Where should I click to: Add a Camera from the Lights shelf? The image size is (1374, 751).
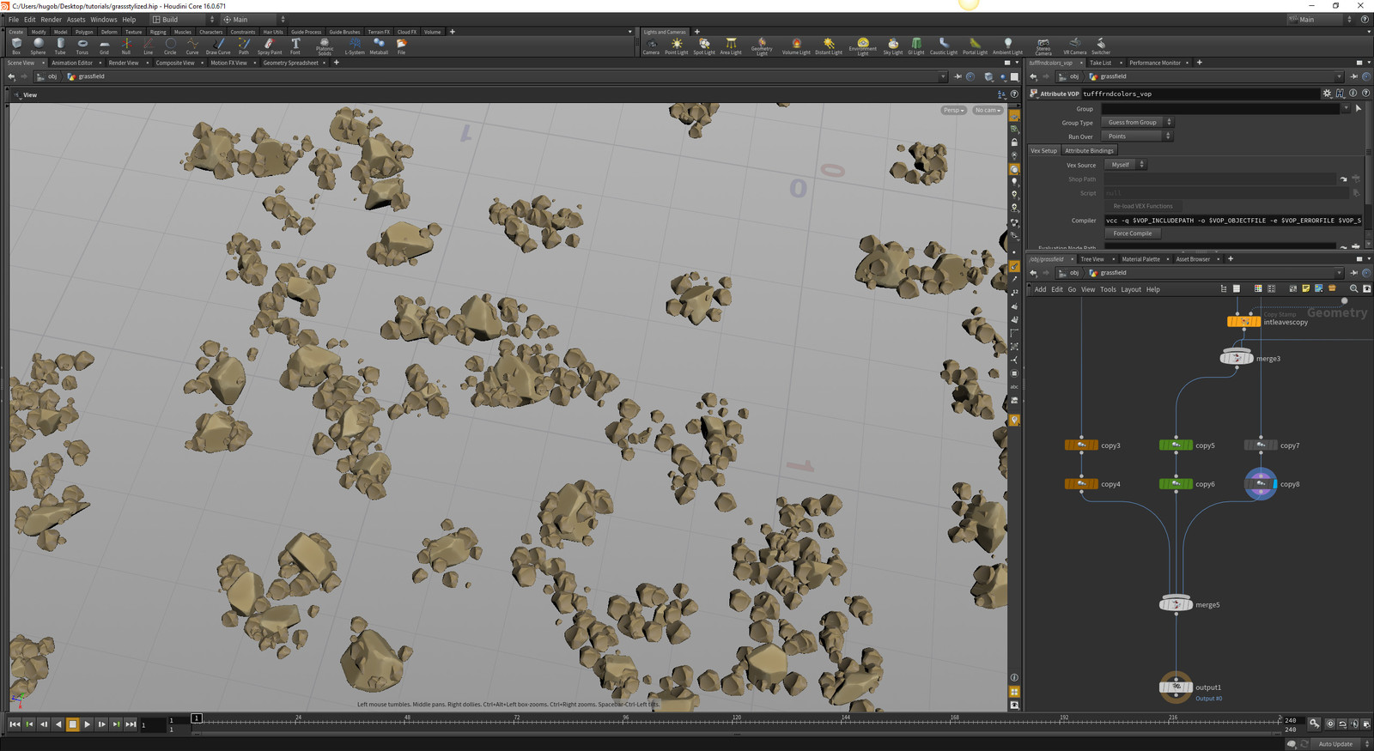point(651,45)
